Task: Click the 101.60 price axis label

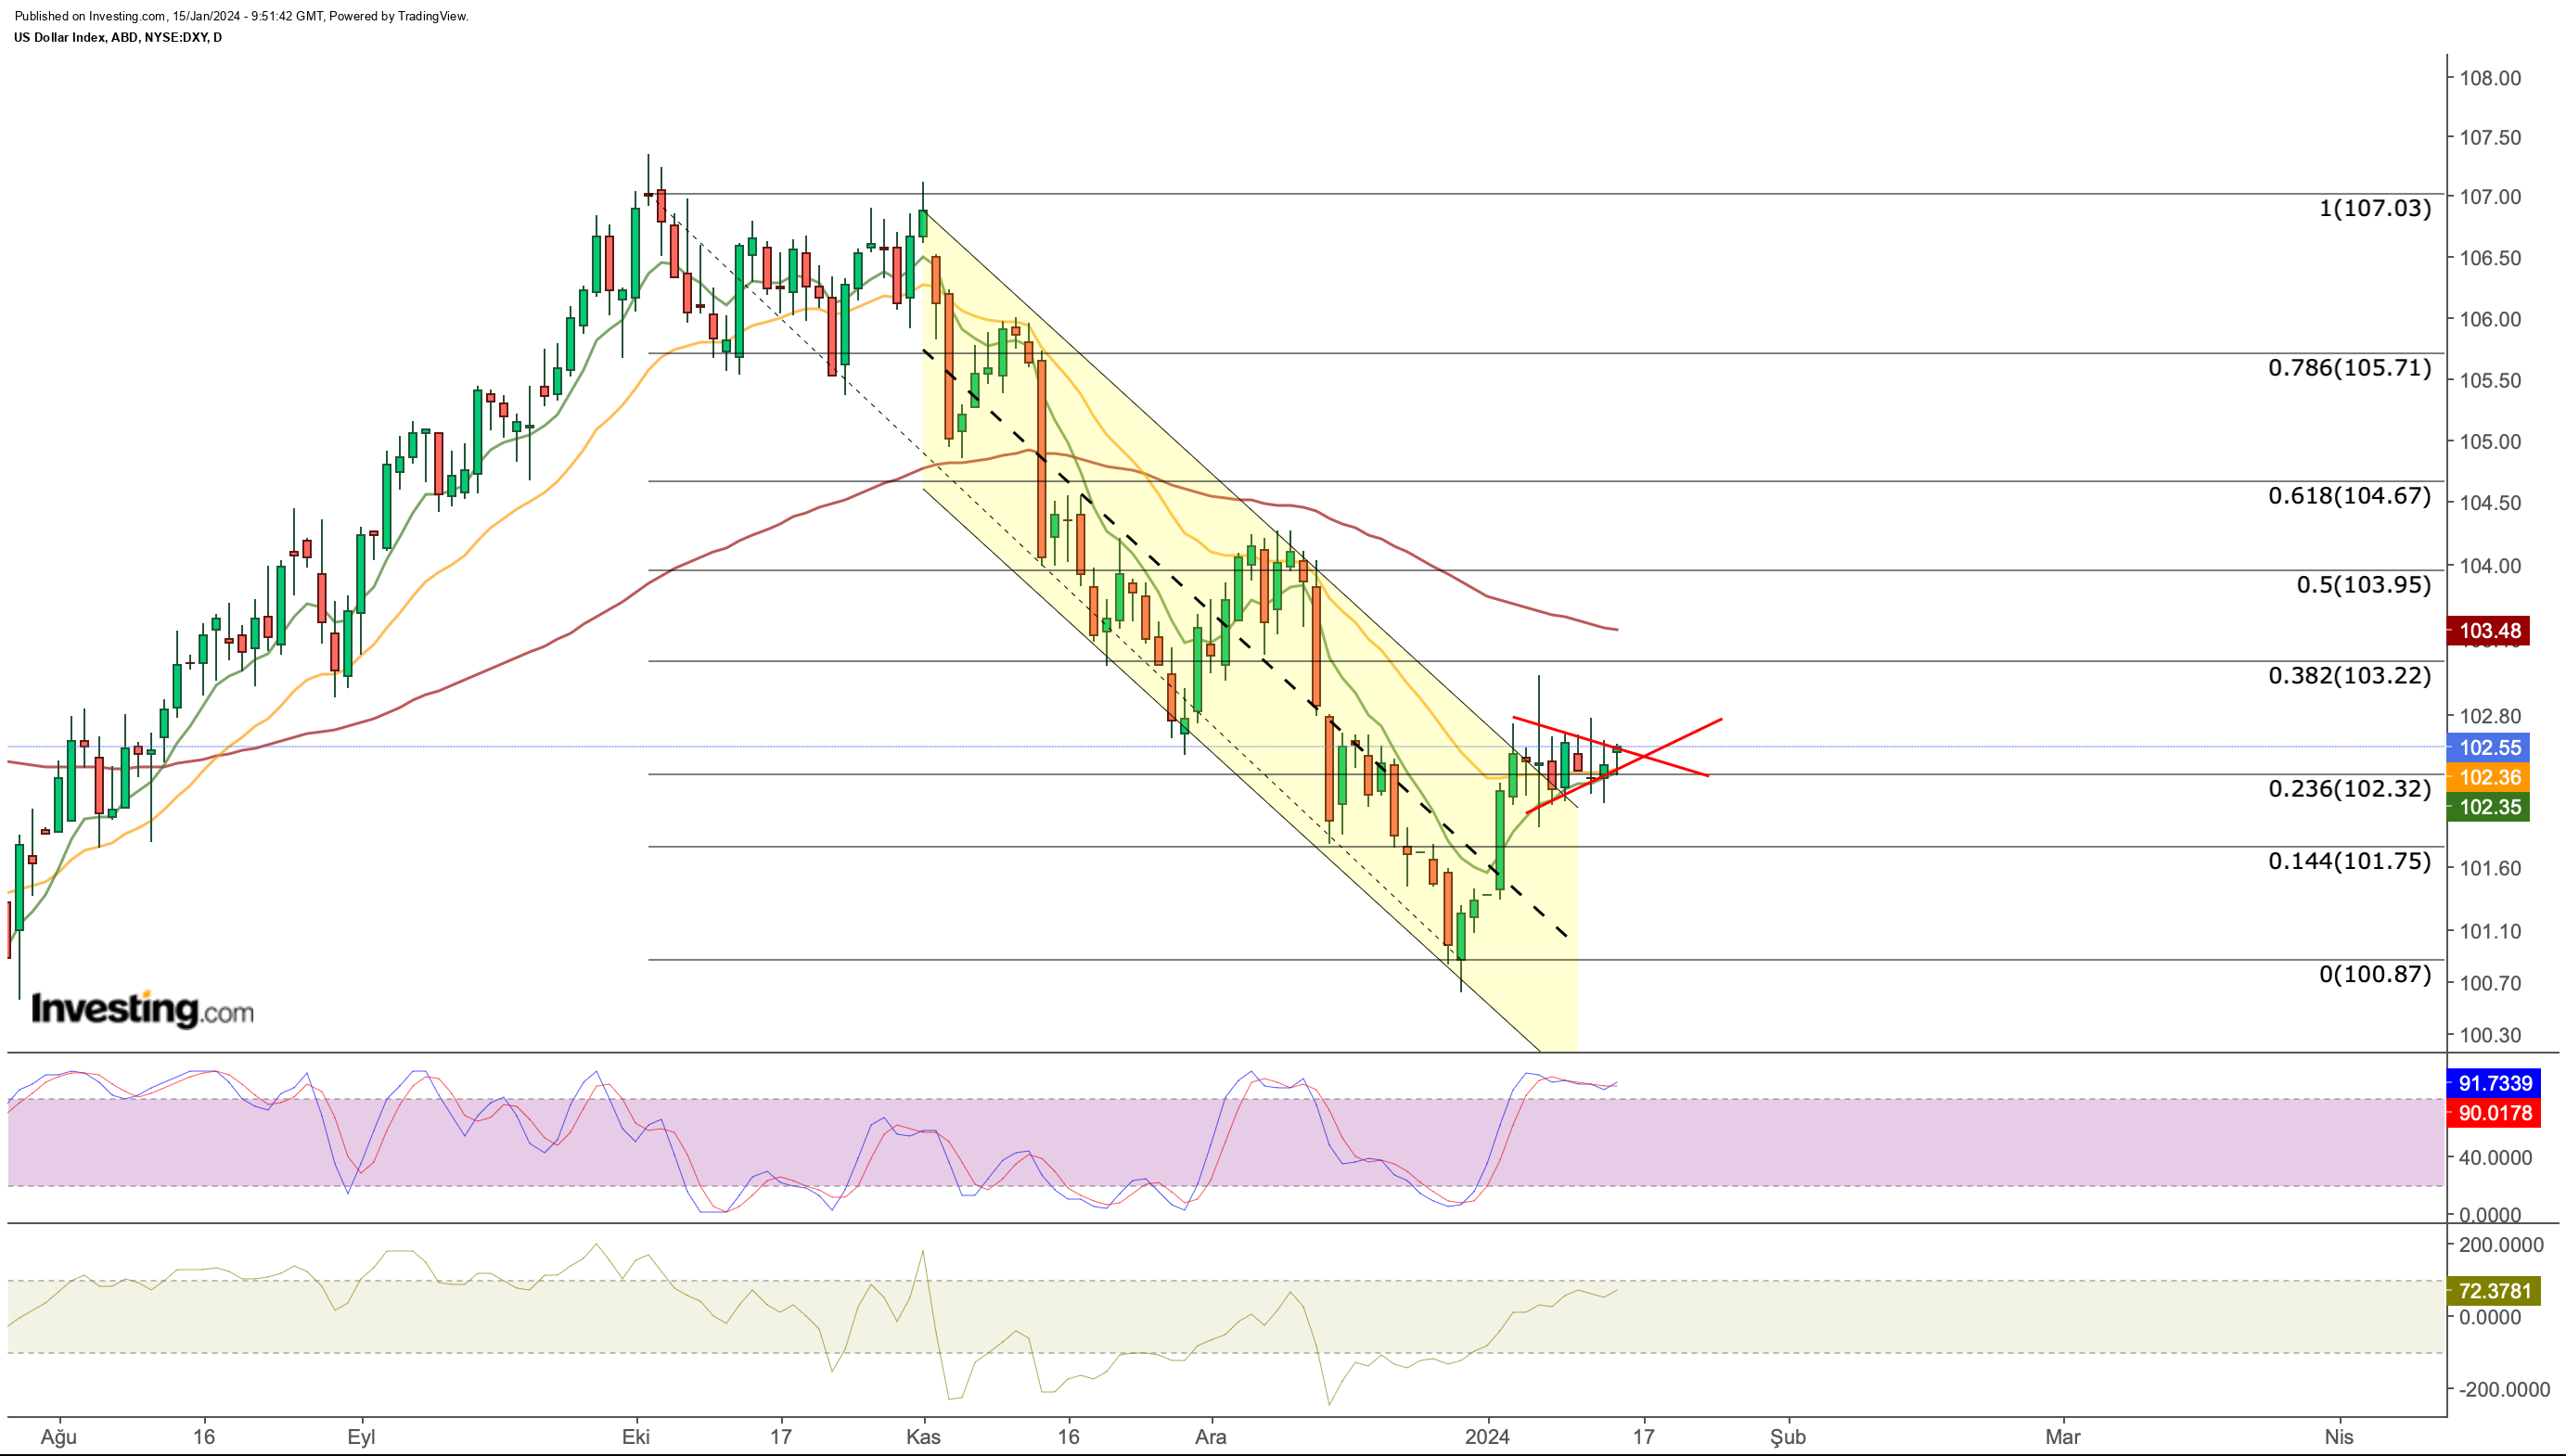Action: pos(2490,868)
